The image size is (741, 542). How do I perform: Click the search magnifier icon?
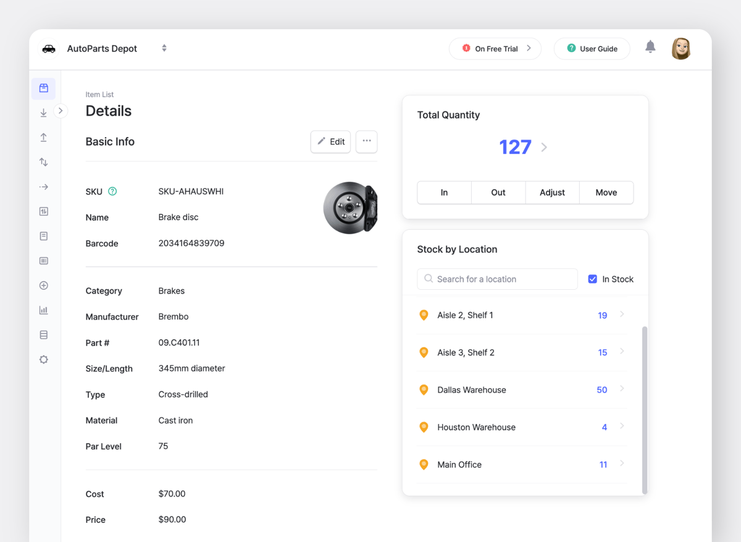click(429, 279)
